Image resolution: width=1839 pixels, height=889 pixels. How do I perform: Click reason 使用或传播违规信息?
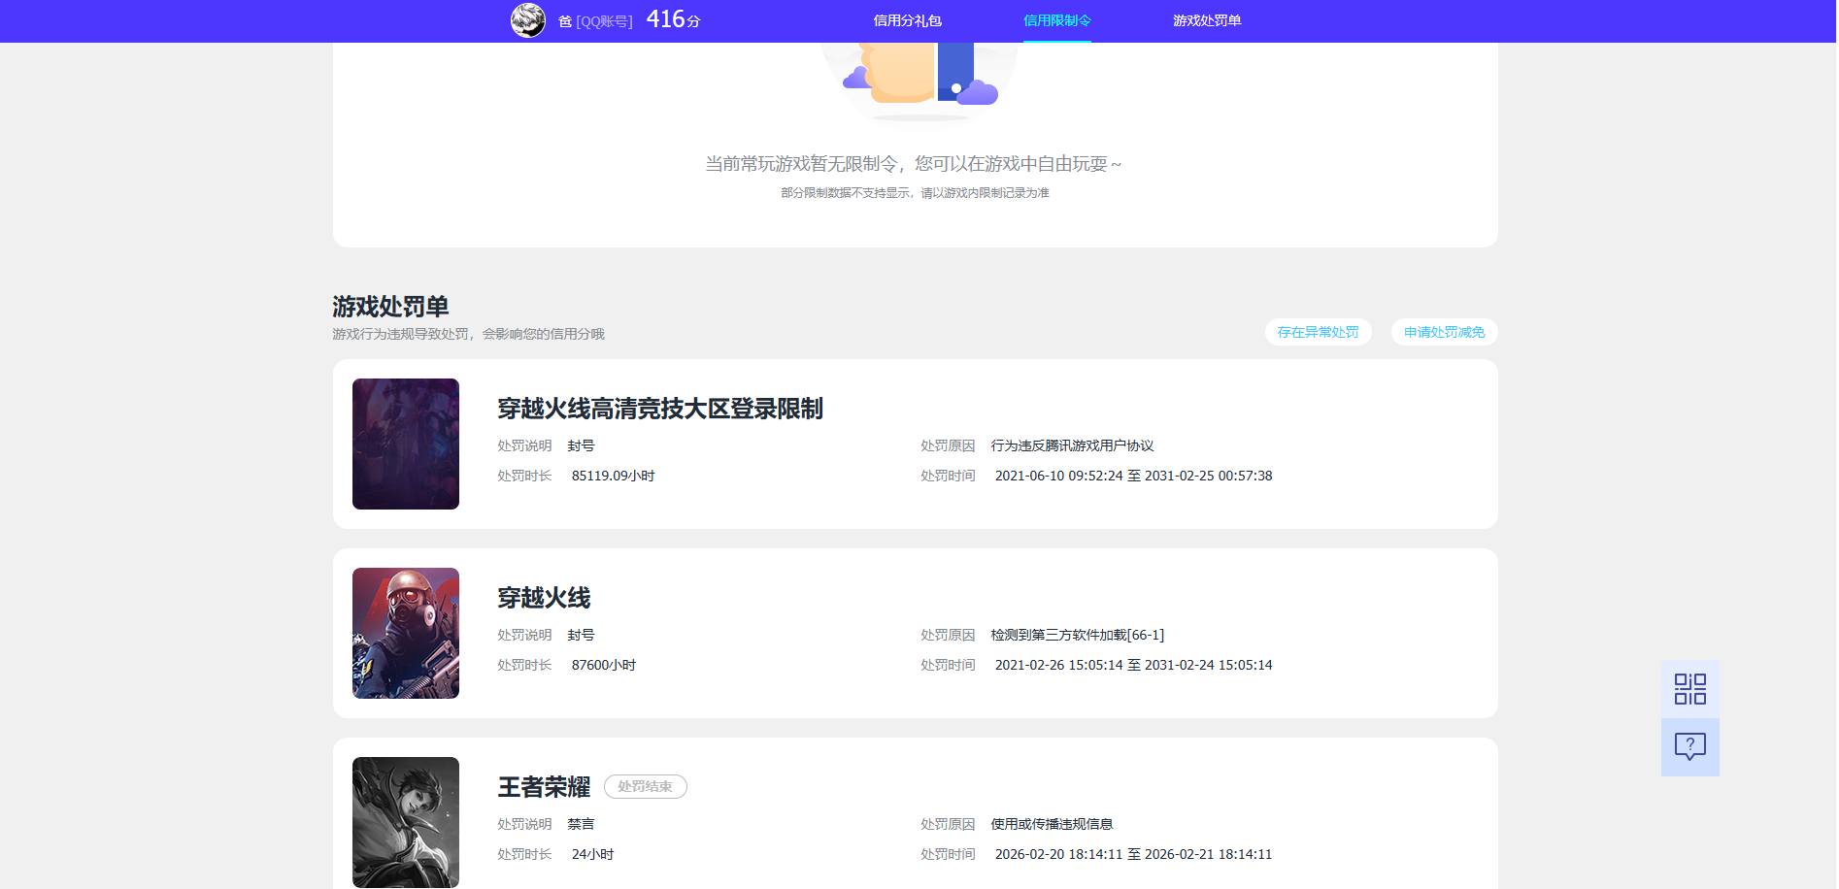1052,824
